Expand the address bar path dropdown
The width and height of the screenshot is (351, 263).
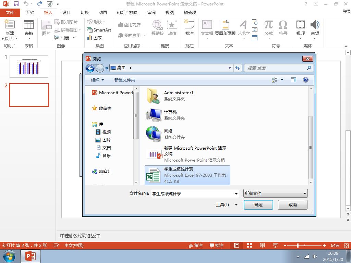[x=230, y=68]
